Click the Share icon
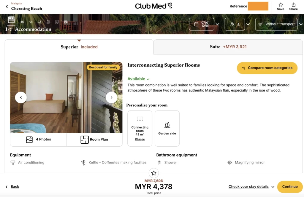304x197 pixels. 293,7
